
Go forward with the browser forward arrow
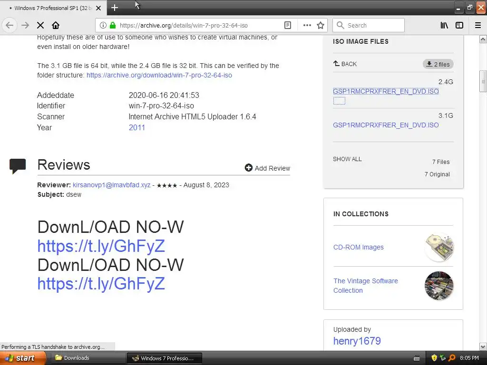click(x=25, y=26)
